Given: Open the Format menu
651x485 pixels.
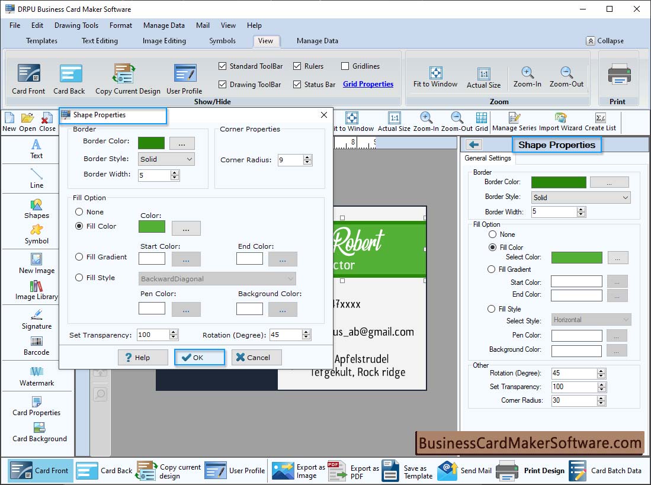Looking at the screenshot, I should pos(121,25).
